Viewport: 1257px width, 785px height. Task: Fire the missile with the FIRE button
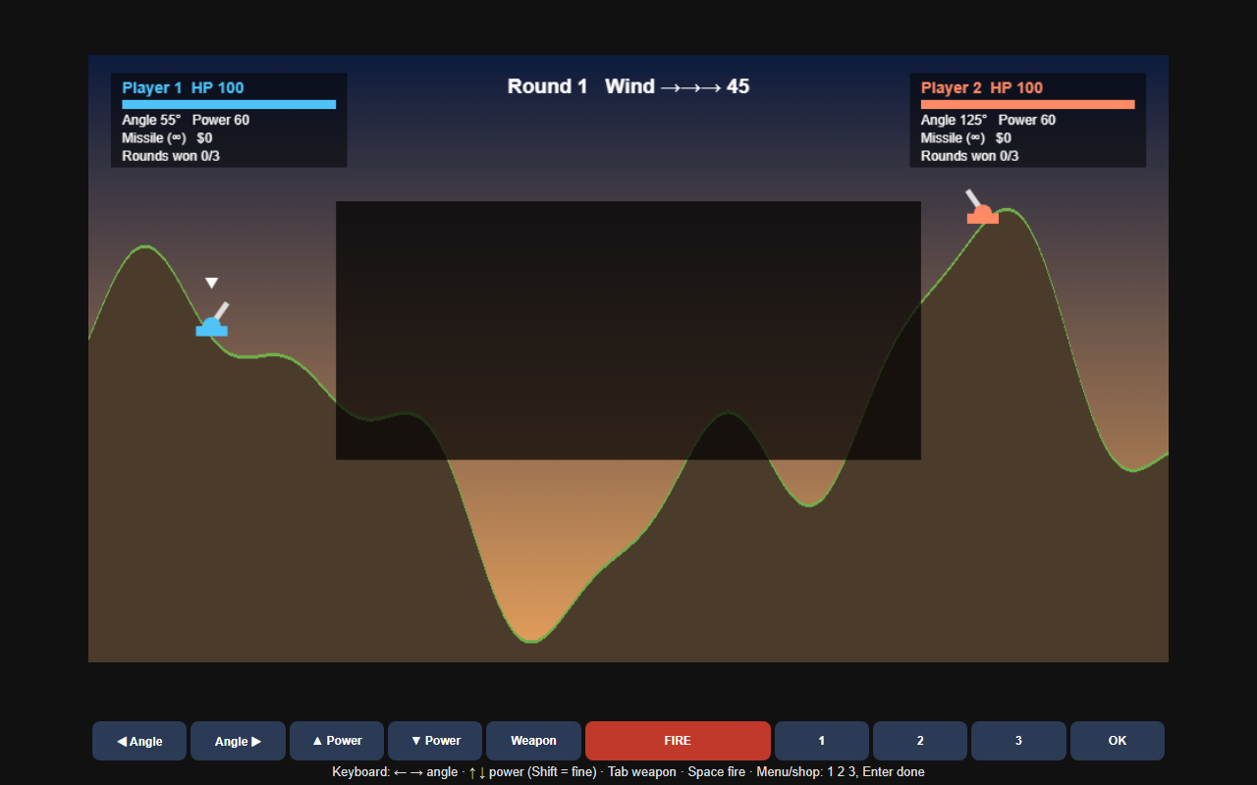pos(678,741)
